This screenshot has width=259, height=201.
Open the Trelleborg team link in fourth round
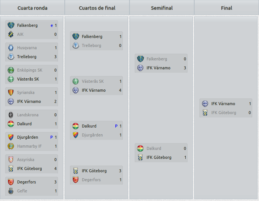(26, 57)
